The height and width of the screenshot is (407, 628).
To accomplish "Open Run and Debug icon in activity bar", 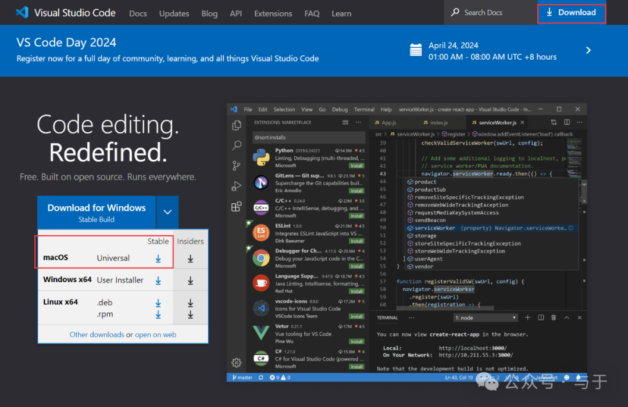I will tap(237, 186).
